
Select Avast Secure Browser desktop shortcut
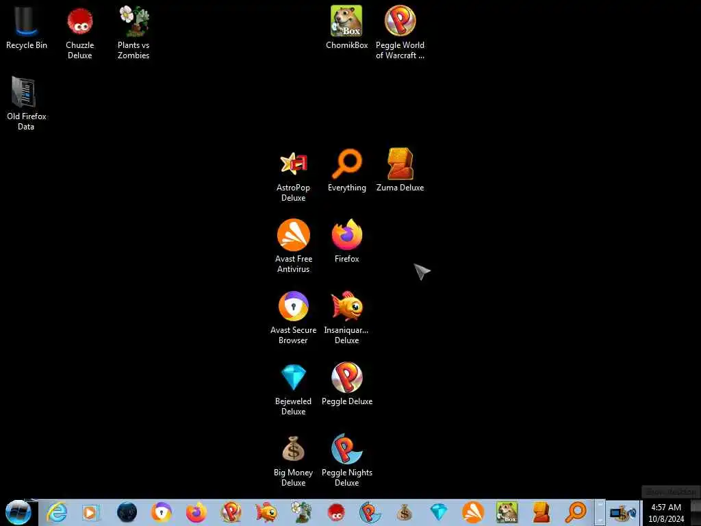[x=293, y=318]
